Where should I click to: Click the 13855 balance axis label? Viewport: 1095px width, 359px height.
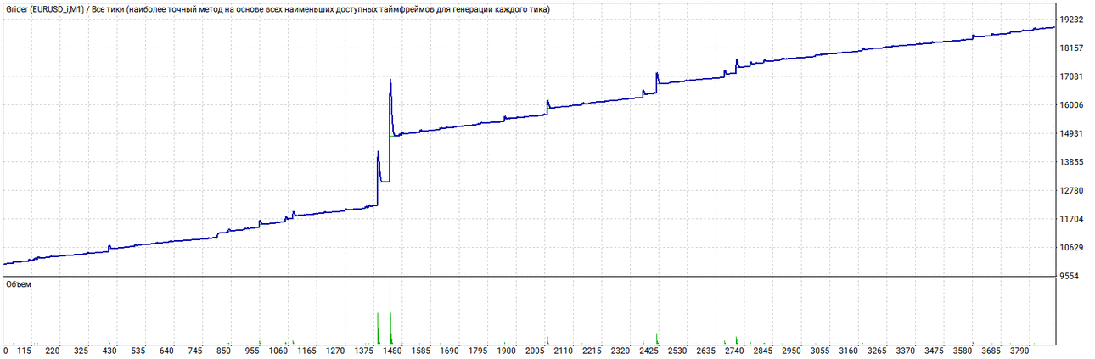[1073, 162]
